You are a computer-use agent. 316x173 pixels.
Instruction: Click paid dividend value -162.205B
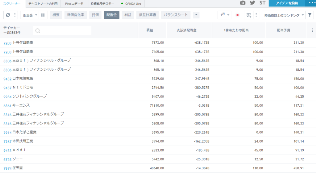tap(202, 141)
